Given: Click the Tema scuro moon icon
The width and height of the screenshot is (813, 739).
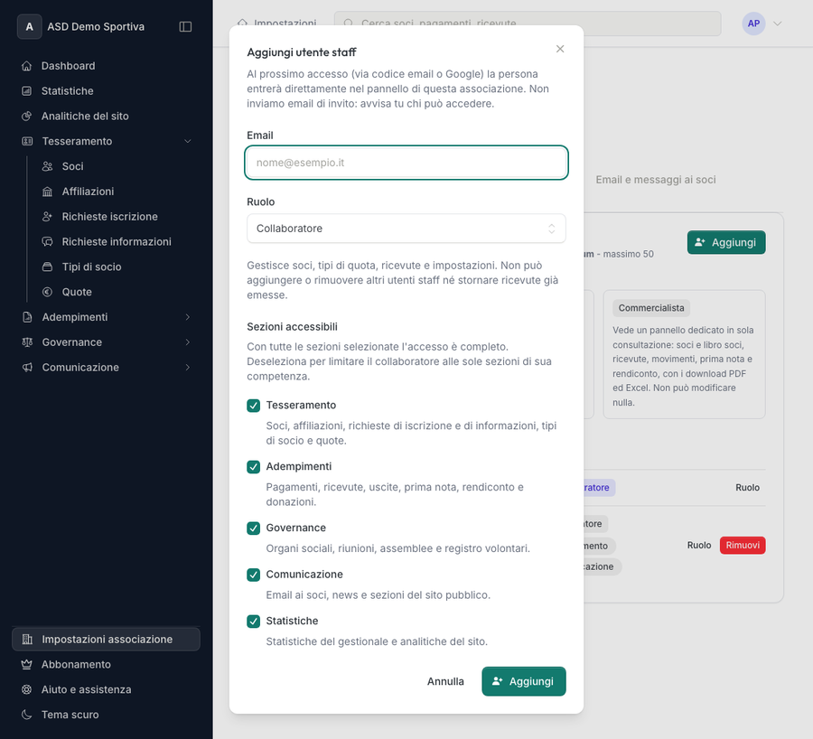Looking at the screenshot, I should [27, 715].
